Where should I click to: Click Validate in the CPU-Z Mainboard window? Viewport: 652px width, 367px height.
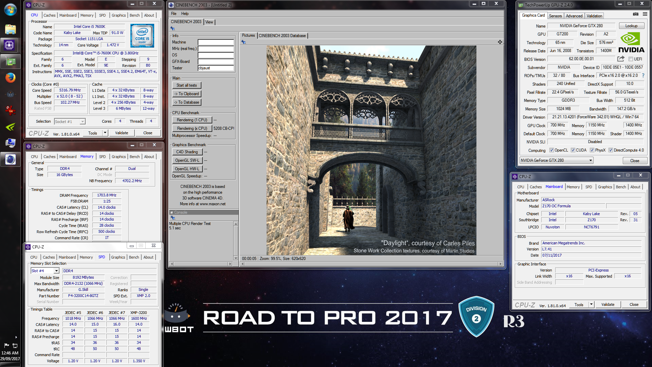pos(608,304)
